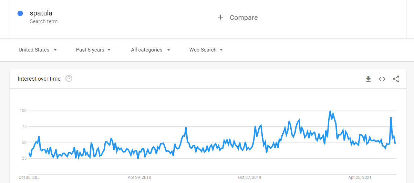Click the Oct 27, 2019 axis label

point(250,178)
